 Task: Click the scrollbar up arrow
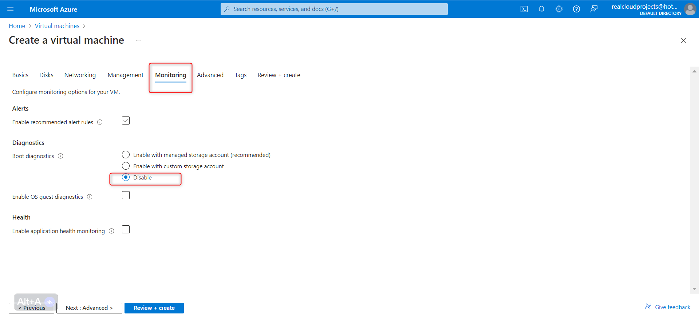point(694,71)
